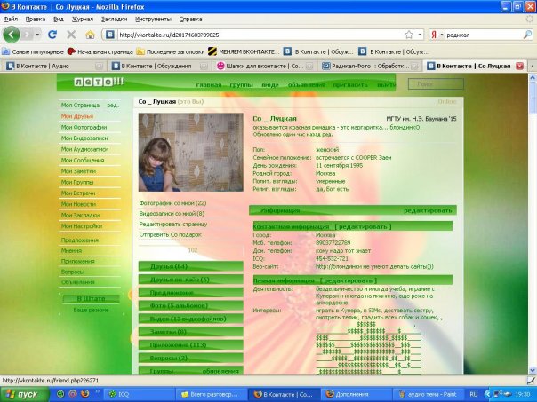Expand the 'Друзья (64)' section header

tap(191, 266)
